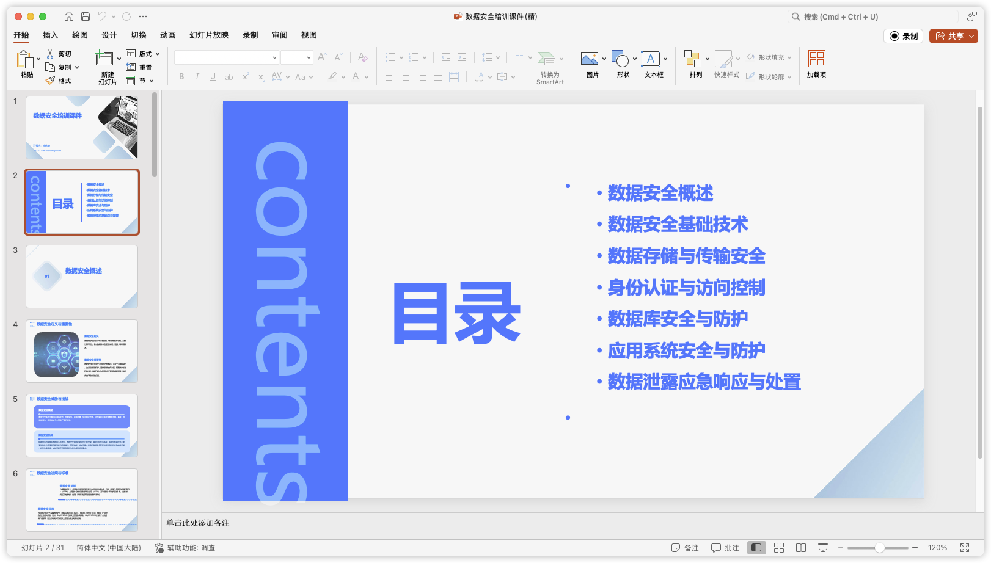
Task: Insert a text box with 文本框 icon
Action: 650,59
